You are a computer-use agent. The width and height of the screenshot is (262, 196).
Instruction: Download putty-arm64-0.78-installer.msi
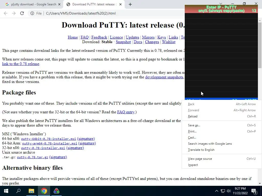[50, 143]
